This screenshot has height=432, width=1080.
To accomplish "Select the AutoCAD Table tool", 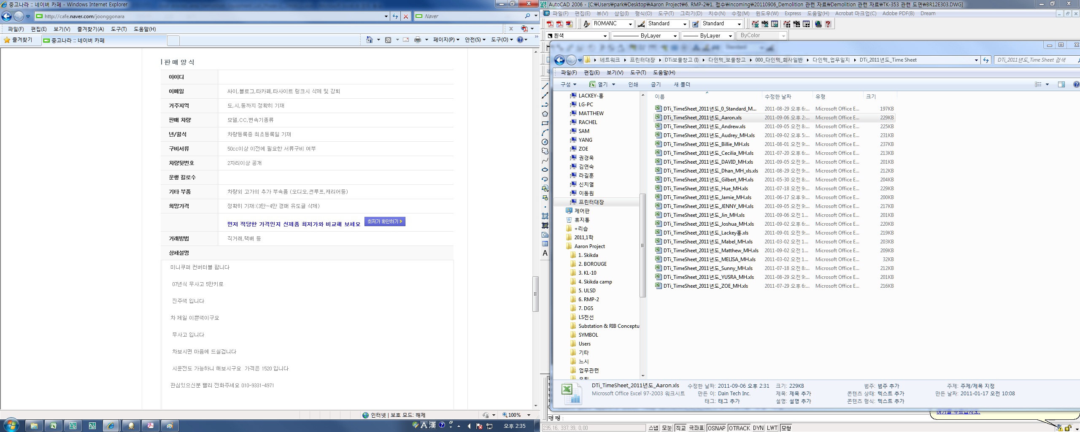I will (545, 244).
